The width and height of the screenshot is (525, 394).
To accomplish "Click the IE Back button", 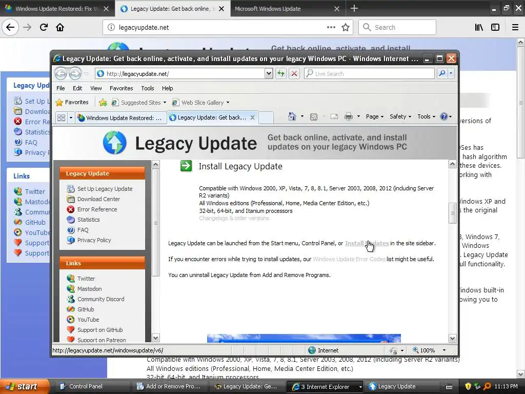I will (x=60, y=73).
